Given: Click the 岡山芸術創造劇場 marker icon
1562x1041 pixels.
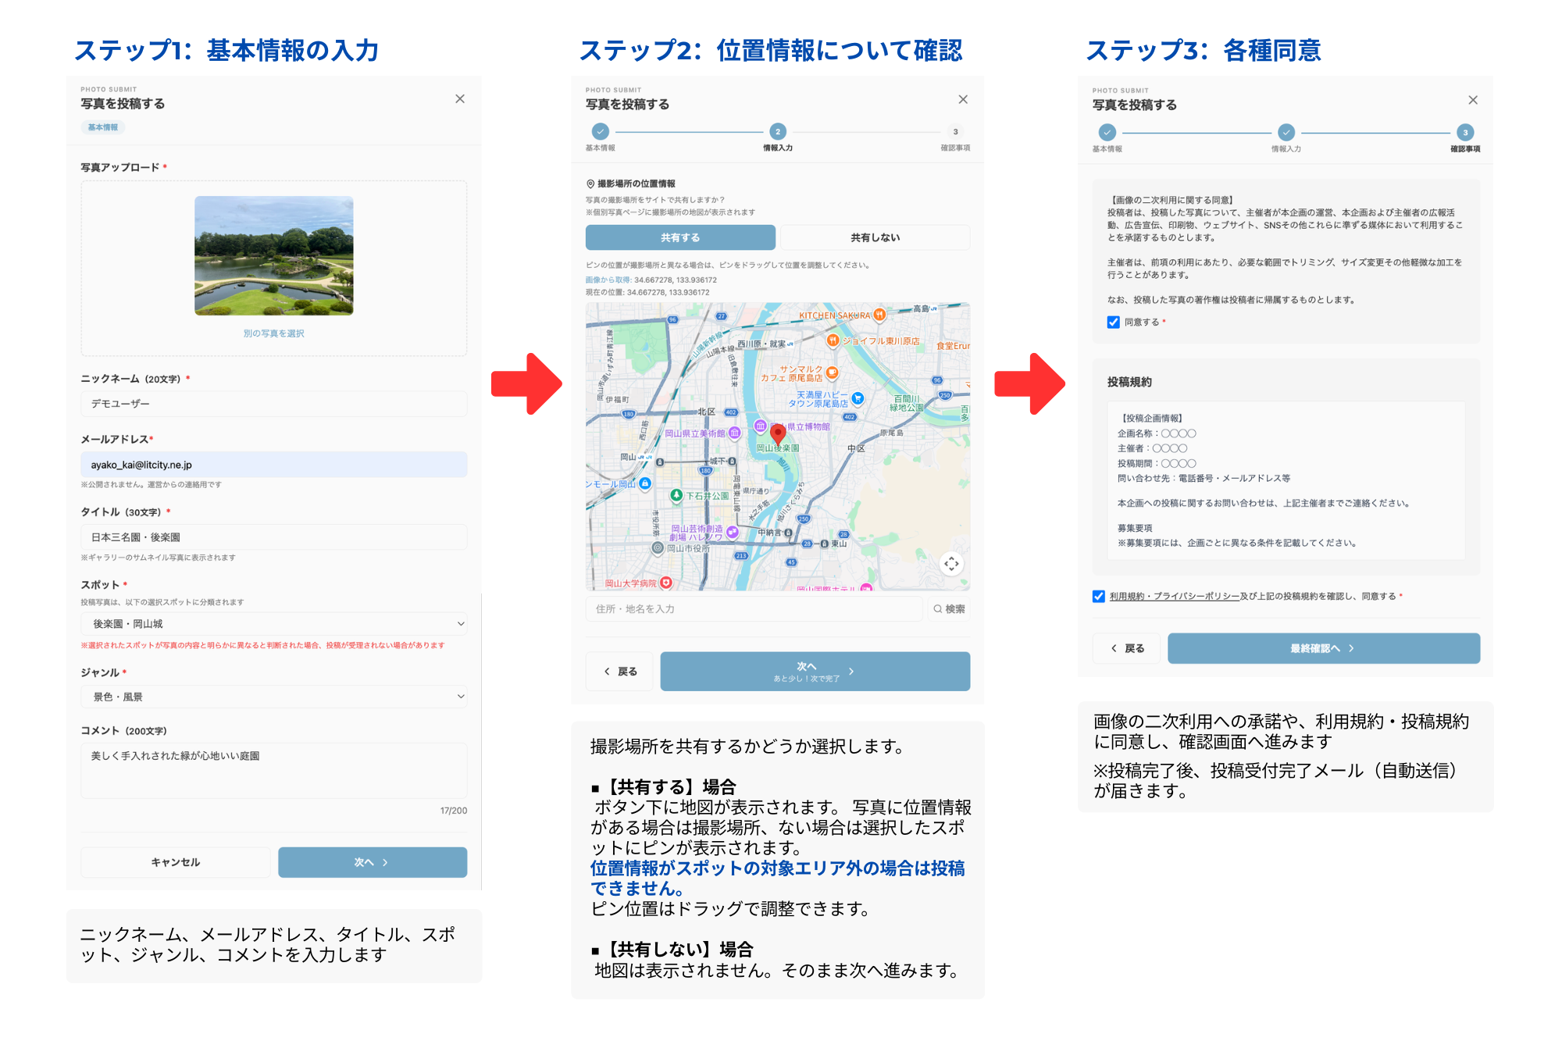Looking at the screenshot, I should point(732,532).
